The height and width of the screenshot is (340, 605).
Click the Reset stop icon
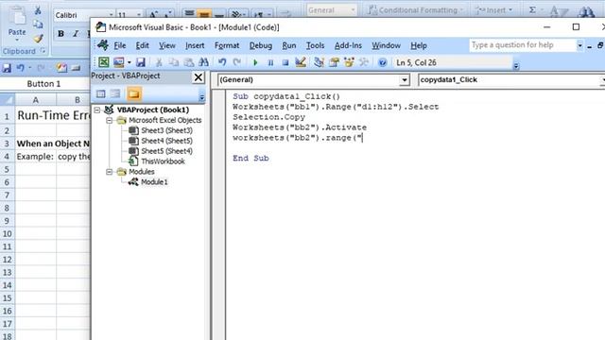pyautogui.click(x=285, y=62)
